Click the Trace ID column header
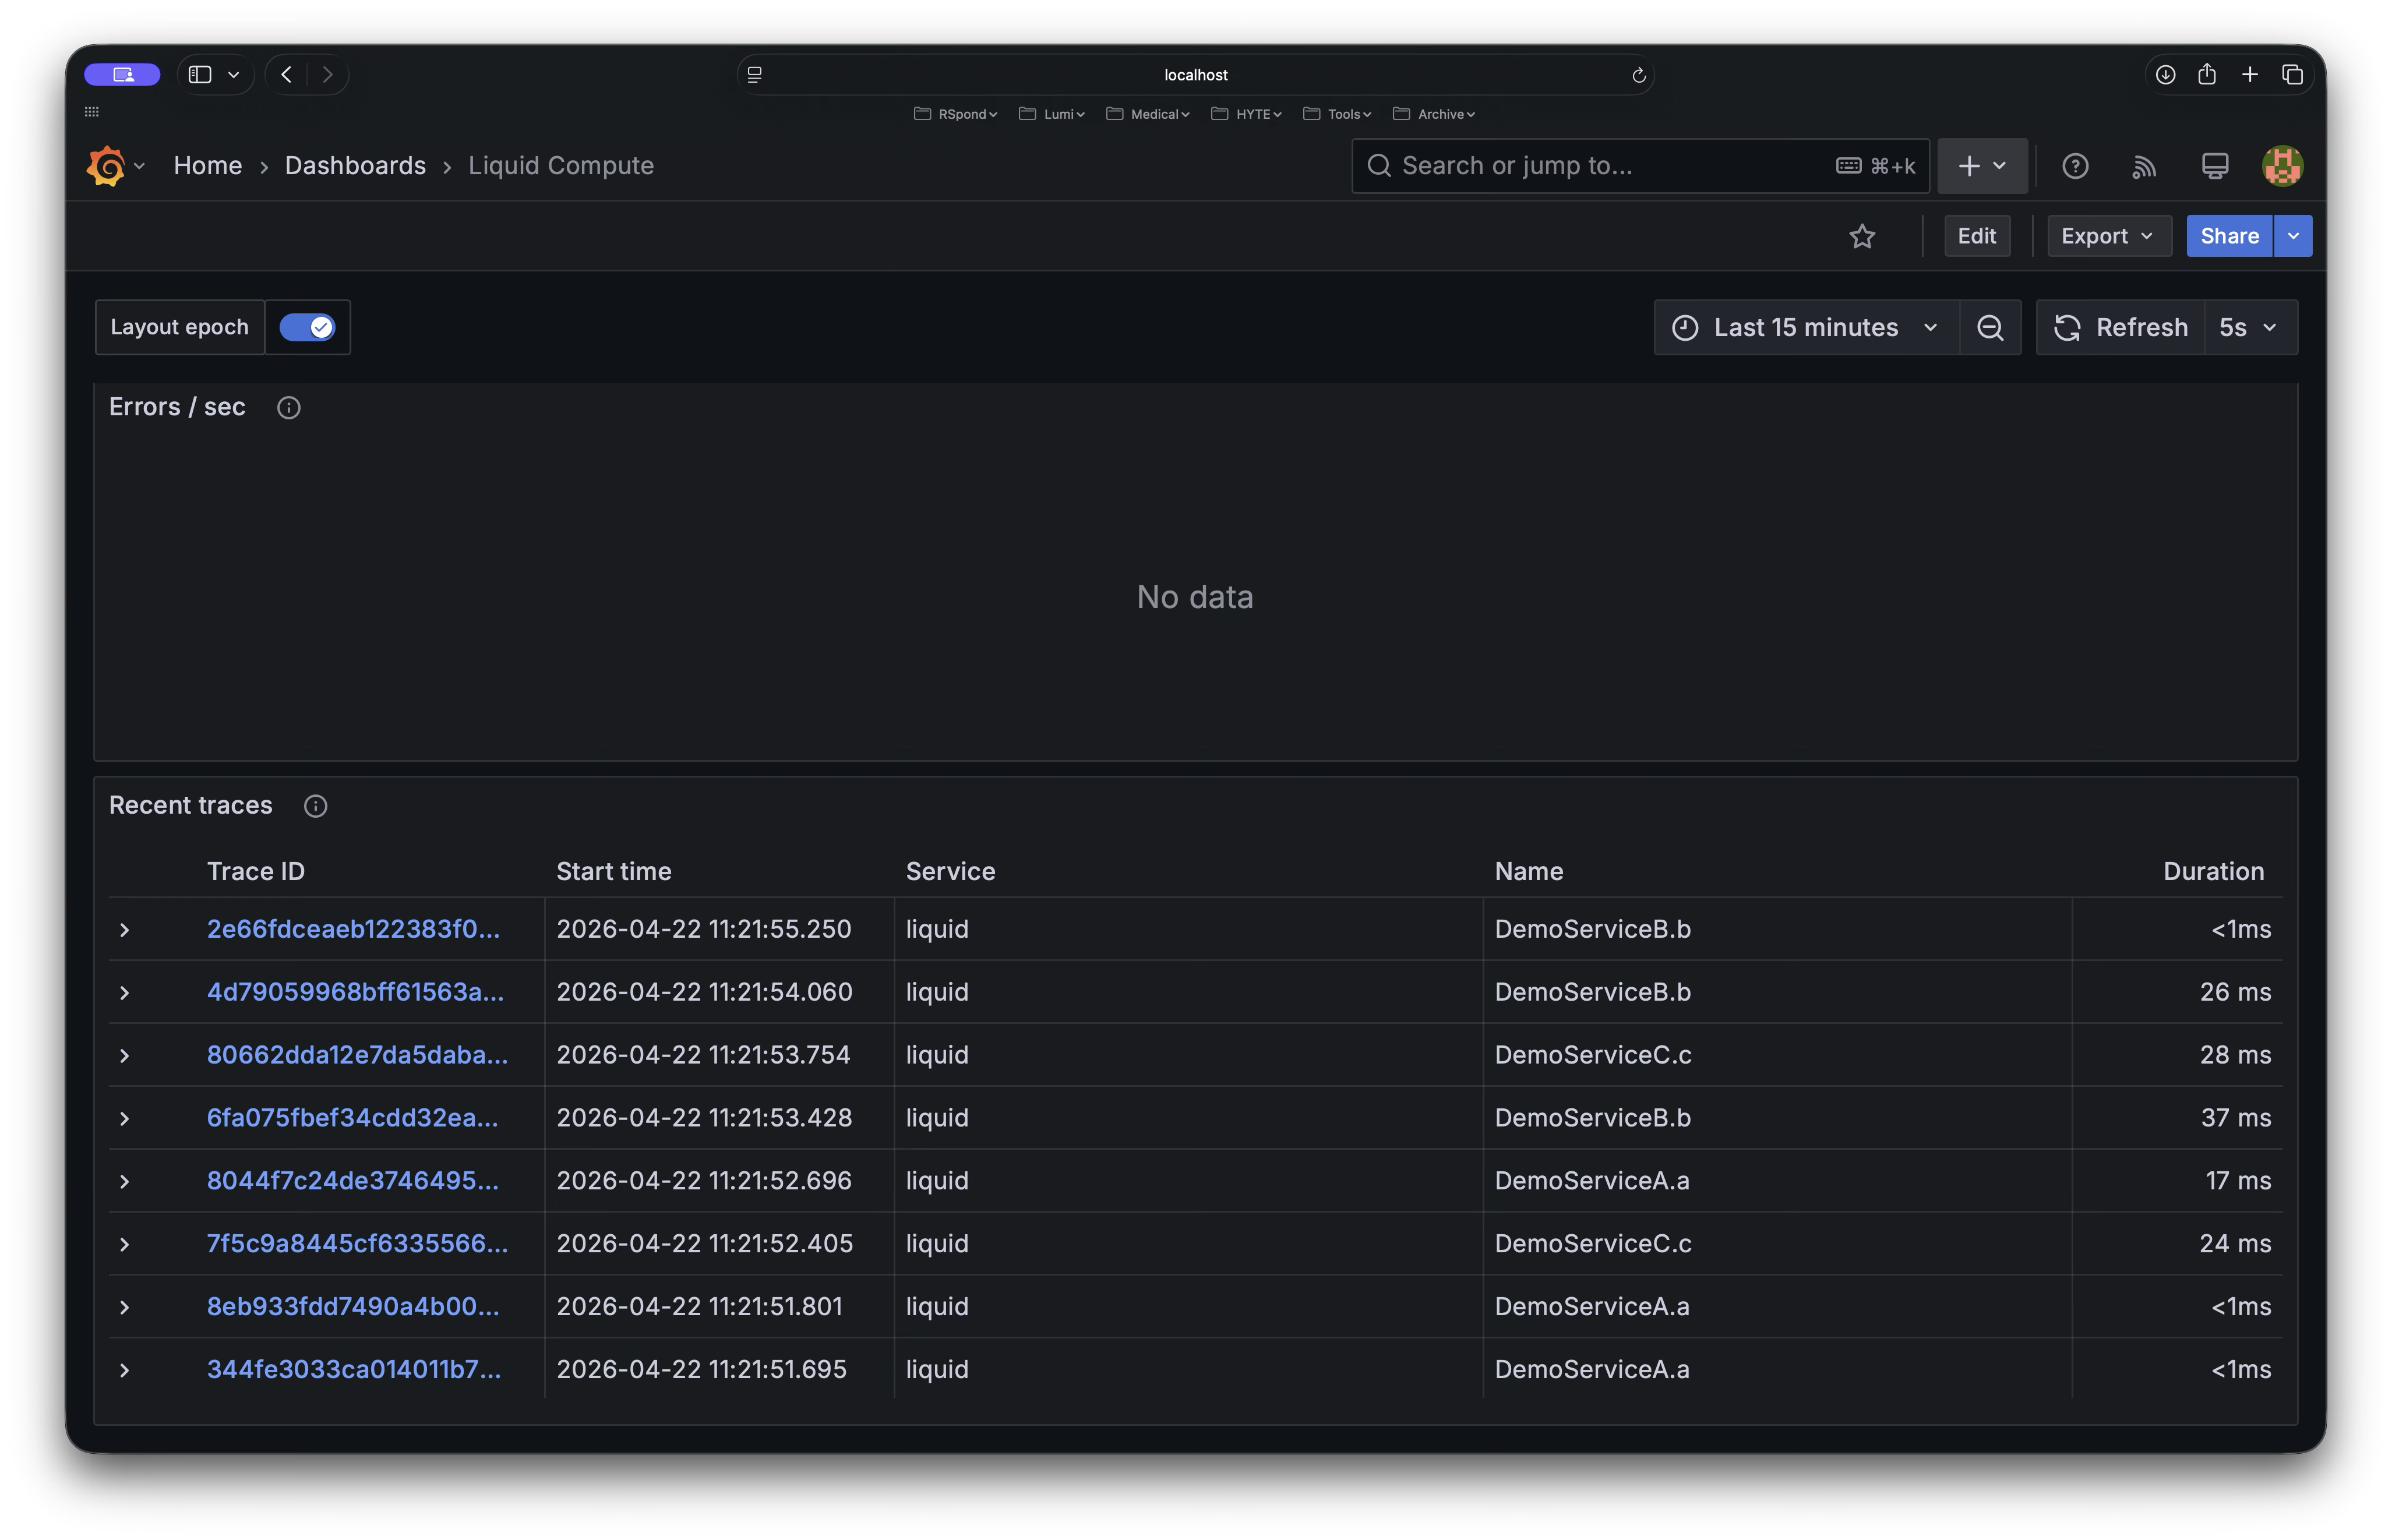 [x=255, y=872]
